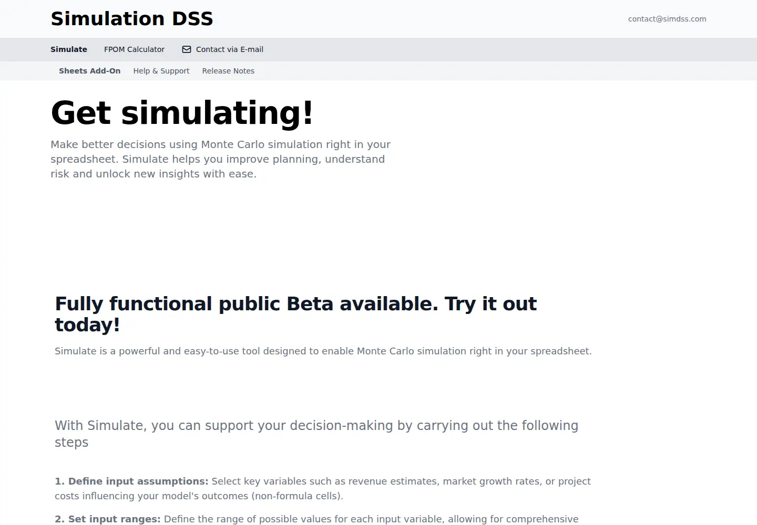Click the 'With Simulate, you can support' subheading

click(x=316, y=434)
